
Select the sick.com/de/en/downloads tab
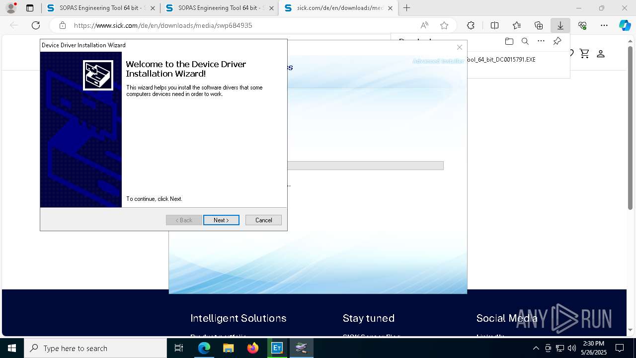coord(338,8)
